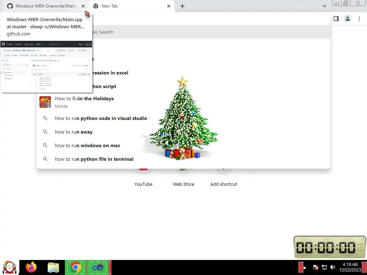Select the New Tab tab
Image resolution: width=367 pixels, height=275 pixels.
132,6
